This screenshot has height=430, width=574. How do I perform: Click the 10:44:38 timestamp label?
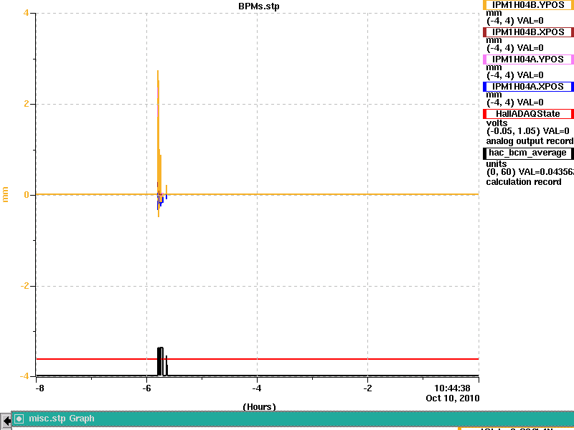click(452, 388)
